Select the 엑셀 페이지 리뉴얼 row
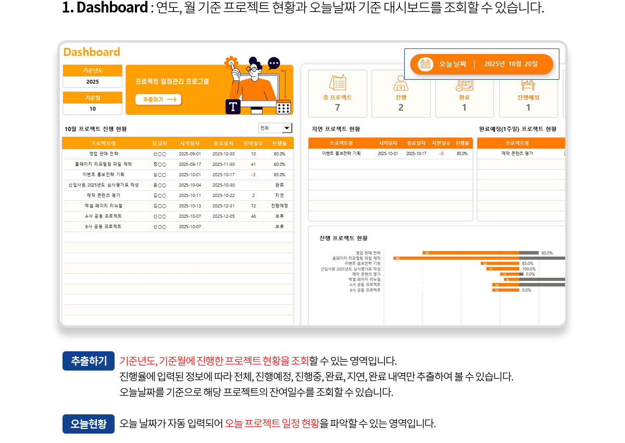This screenshot has width=625, height=443. click(x=178, y=206)
